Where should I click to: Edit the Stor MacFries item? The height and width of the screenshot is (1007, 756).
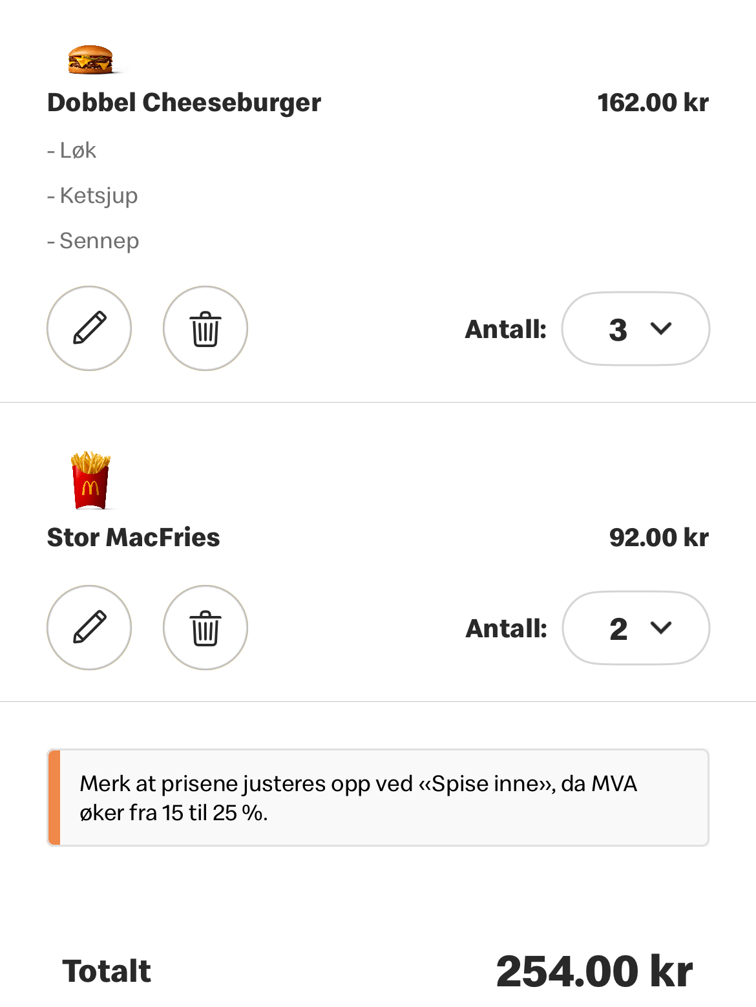pos(89,628)
